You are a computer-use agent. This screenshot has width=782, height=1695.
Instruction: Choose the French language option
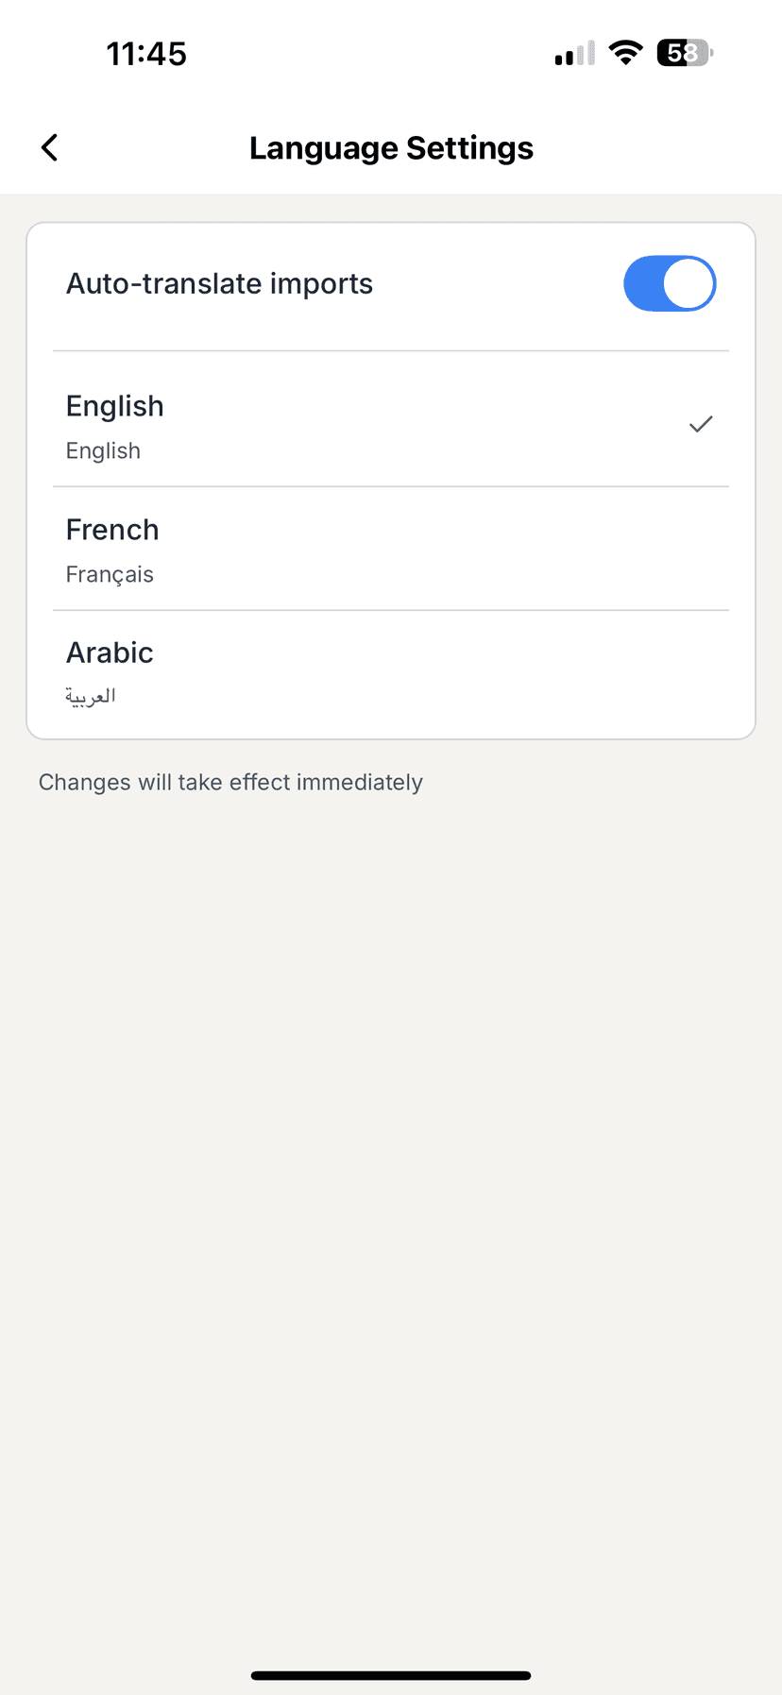click(x=112, y=530)
